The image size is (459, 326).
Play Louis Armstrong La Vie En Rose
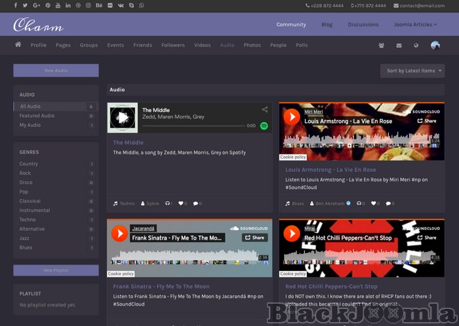(x=291, y=117)
